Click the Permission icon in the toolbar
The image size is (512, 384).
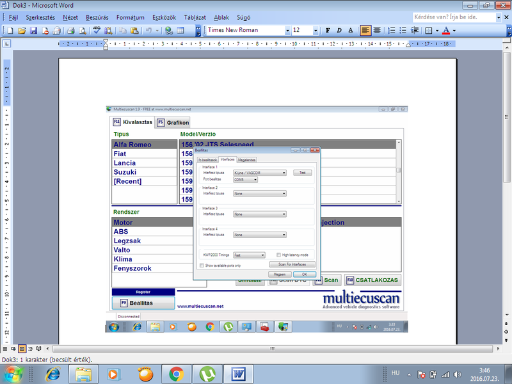[x=45, y=31]
